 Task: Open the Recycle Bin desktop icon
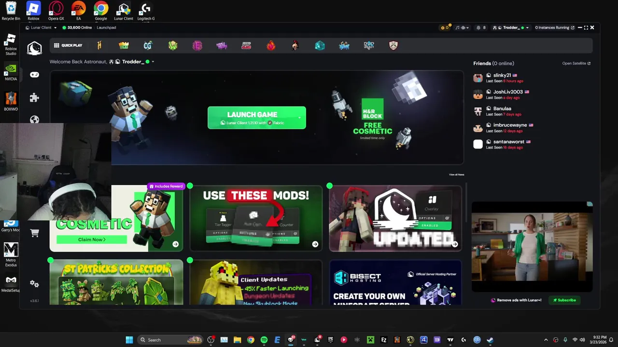(11, 11)
